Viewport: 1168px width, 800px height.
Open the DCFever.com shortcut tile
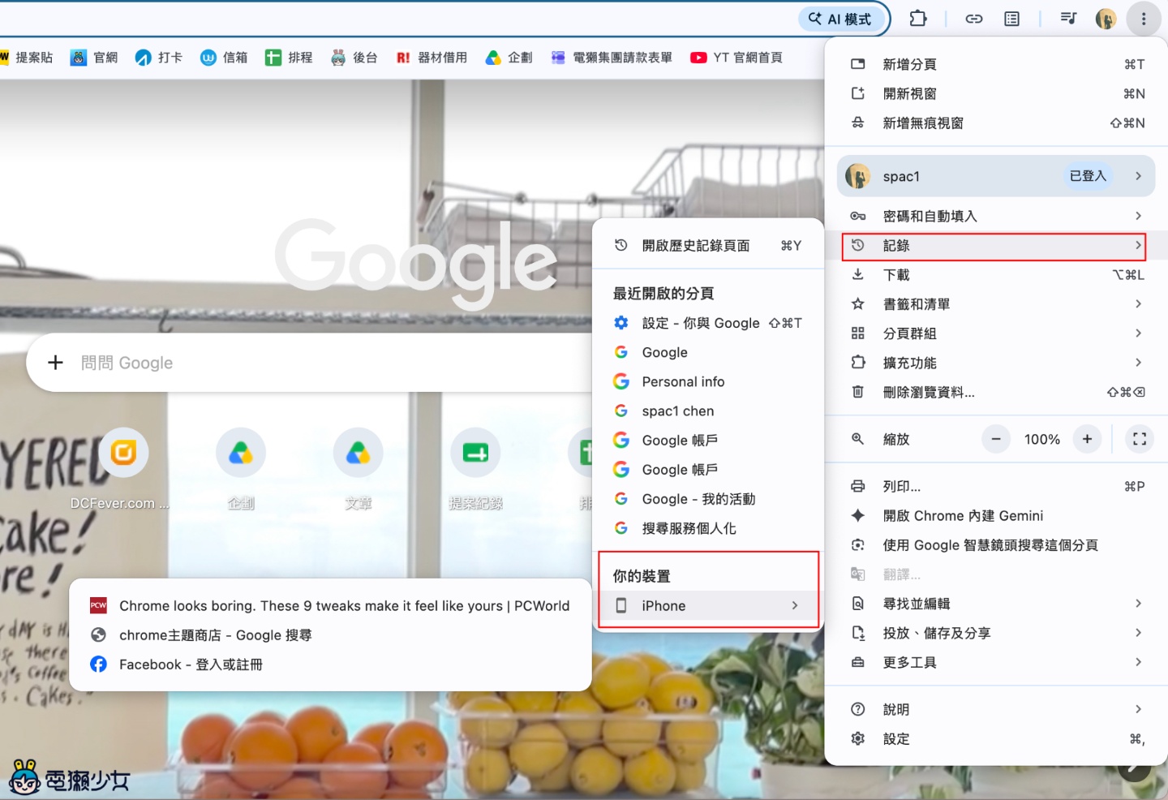point(123,469)
